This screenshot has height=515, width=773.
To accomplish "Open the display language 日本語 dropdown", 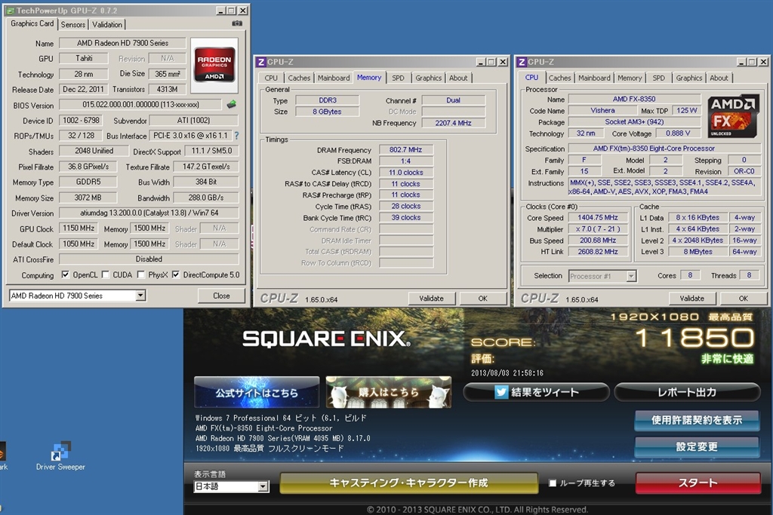I will (263, 486).
